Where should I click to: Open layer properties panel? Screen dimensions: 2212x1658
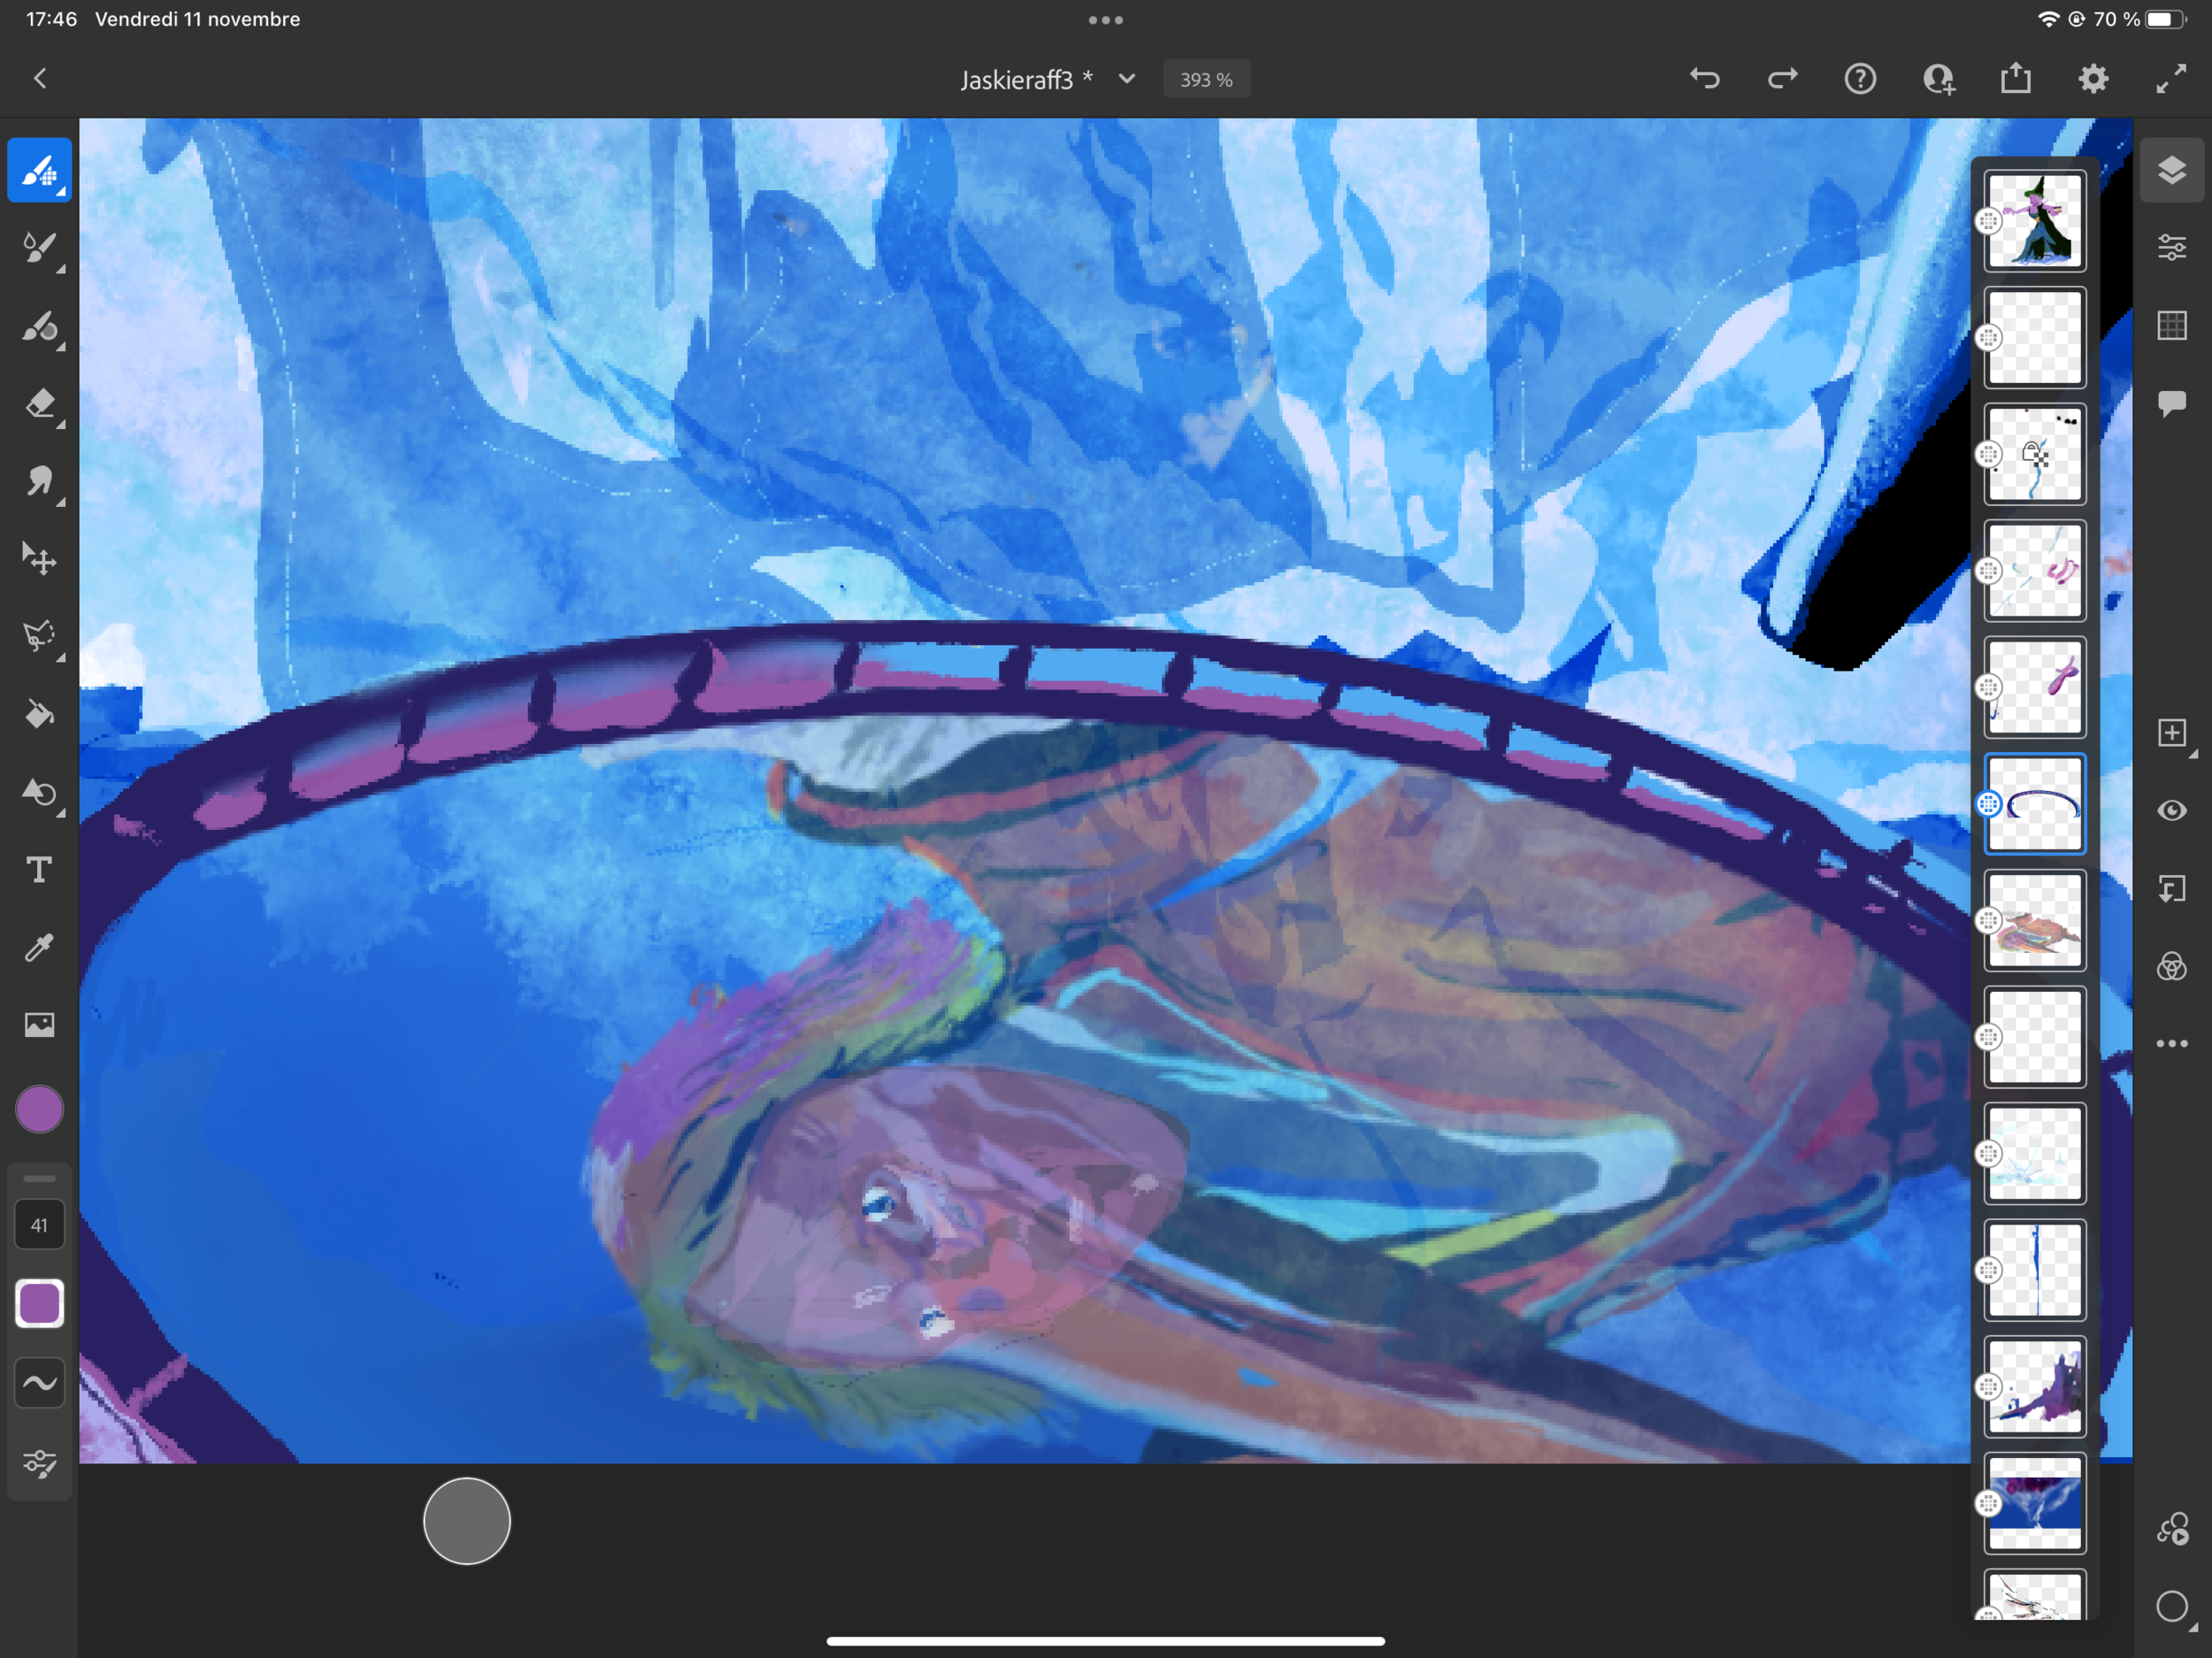pyautogui.click(x=2171, y=248)
